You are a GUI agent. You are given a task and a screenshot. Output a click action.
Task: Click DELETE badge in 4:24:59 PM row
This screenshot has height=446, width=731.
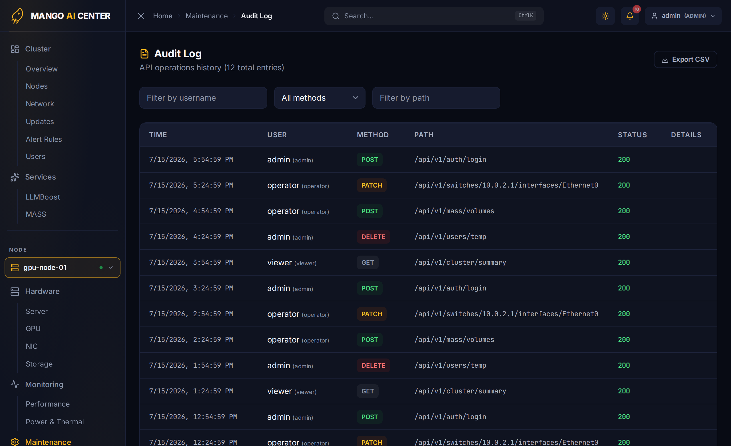(373, 237)
